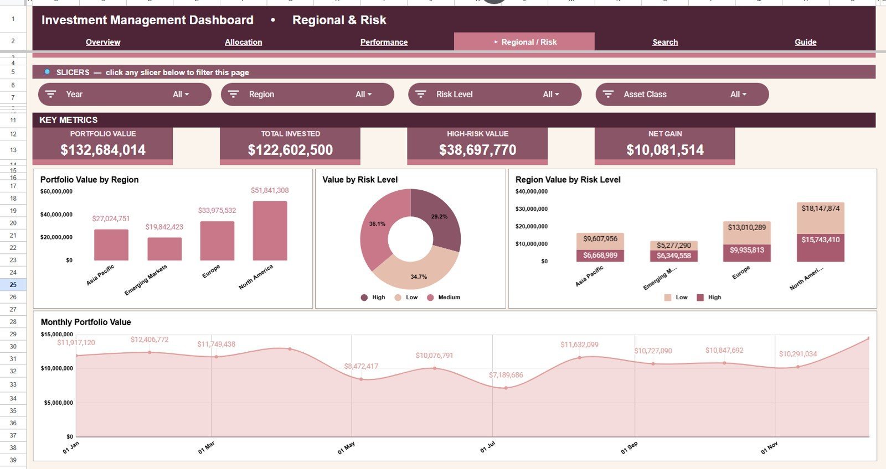Click the $8,472,417 data point on monthly chart

[361, 379]
